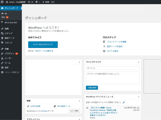Collapse the アクティビティ widget
The image size is (161, 120).
(x=79, y=119)
